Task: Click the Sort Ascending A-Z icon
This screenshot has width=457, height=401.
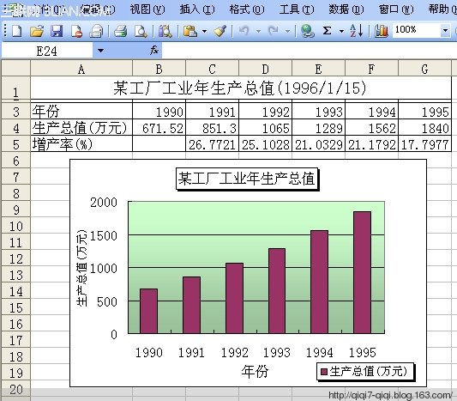Action: (x=357, y=31)
